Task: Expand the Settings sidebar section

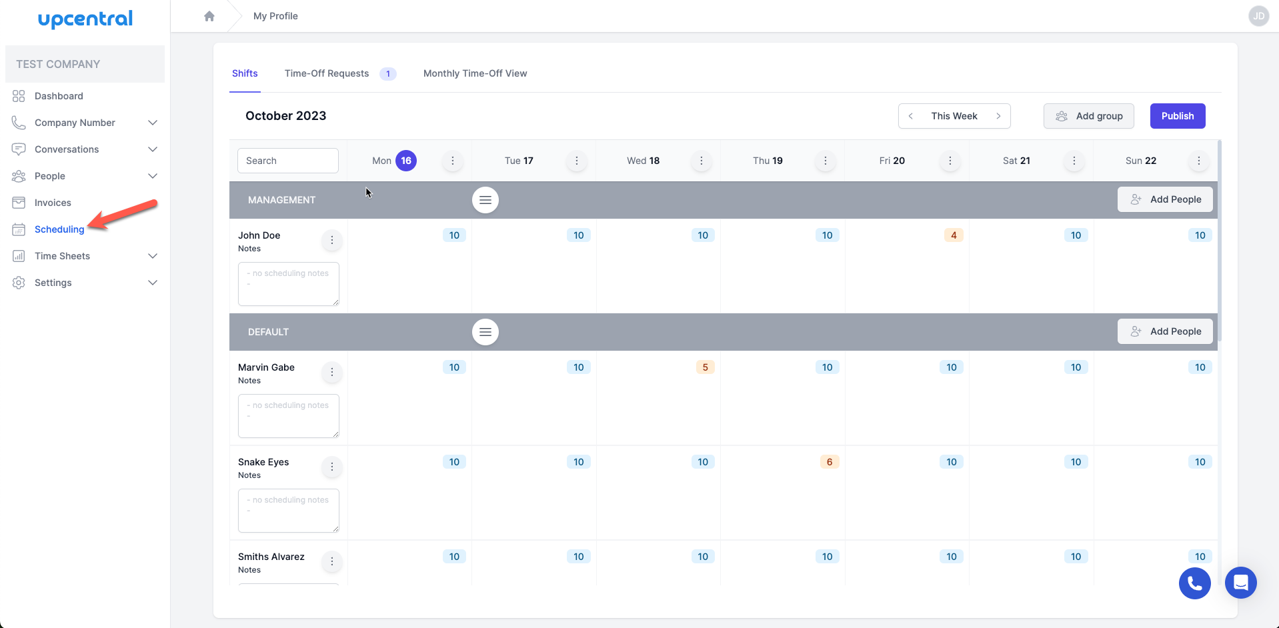Action: (152, 282)
